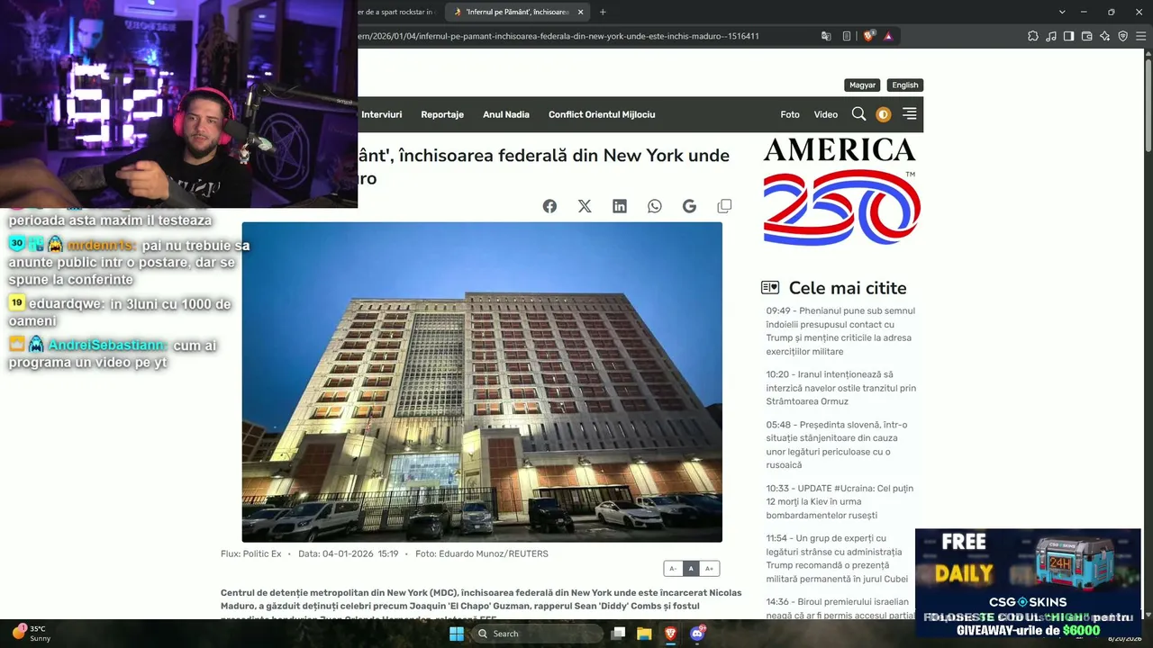Screen dimensions: 1153x648
Task: Switch site language to English
Action: click(x=905, y=85)
